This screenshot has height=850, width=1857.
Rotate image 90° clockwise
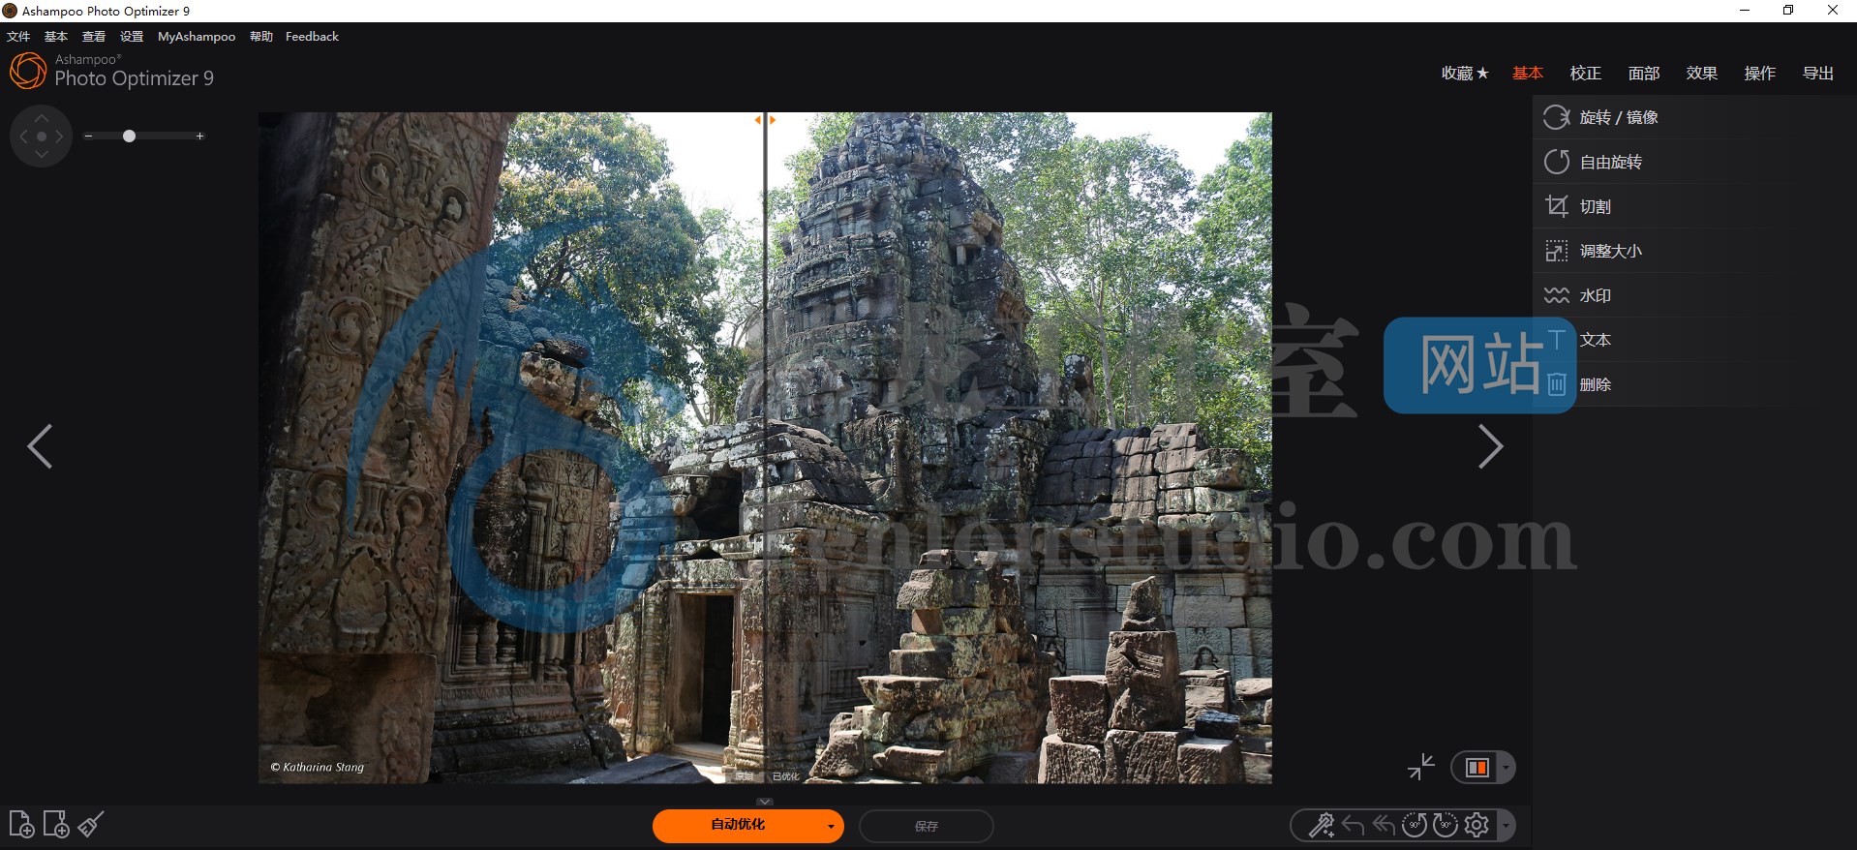pyautogui.click(x=1446, y=826)
